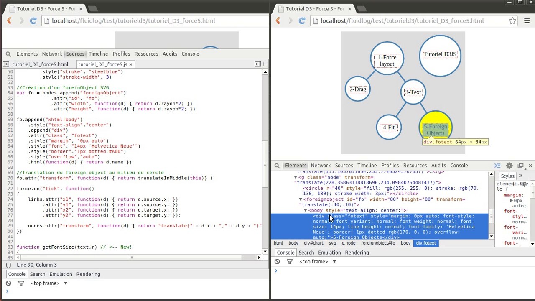Click down arrow of code editor scrollbar
The width and height of the screenshot is (535, 301).
(x=265, y=251)
